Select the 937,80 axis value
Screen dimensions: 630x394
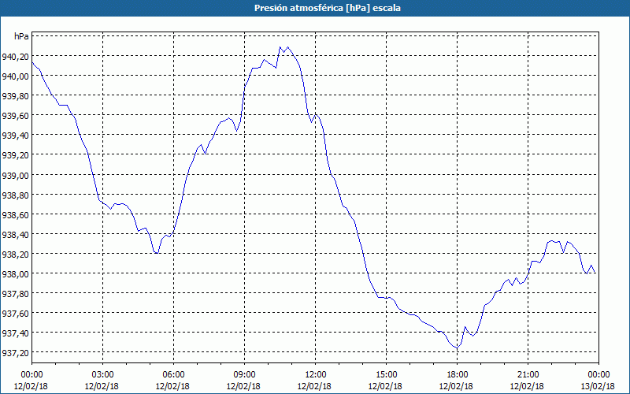[x=15, y=293]
